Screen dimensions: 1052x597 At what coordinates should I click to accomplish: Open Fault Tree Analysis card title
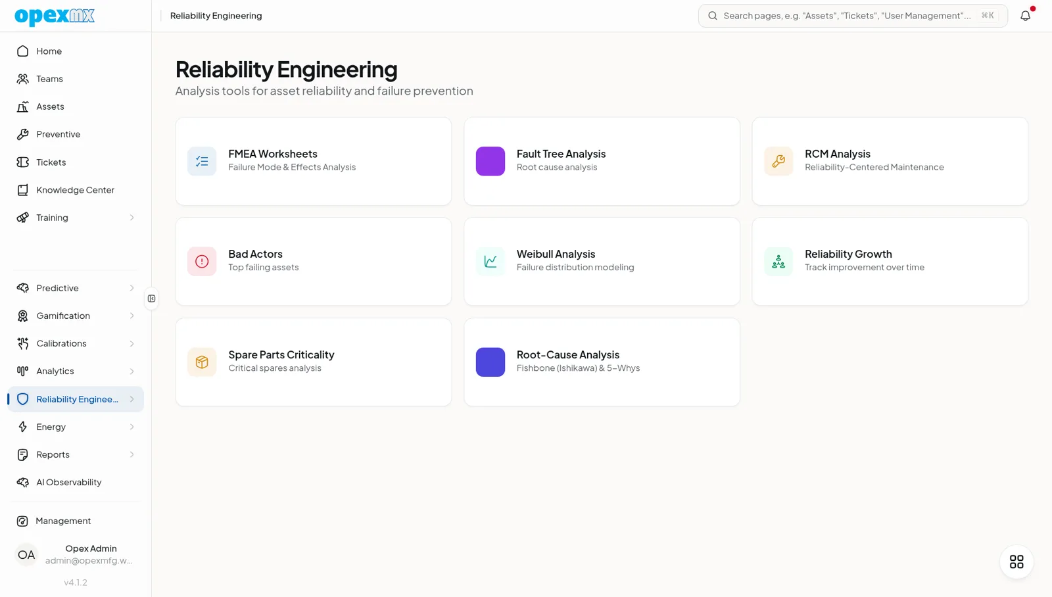point(561,154)
